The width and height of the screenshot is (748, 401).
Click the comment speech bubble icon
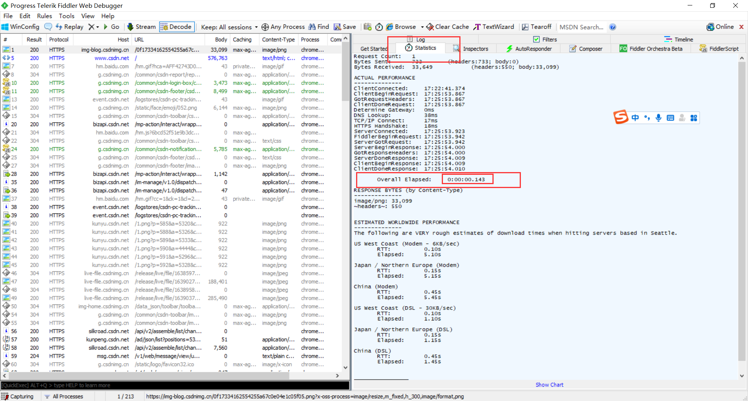pos(48,27)
